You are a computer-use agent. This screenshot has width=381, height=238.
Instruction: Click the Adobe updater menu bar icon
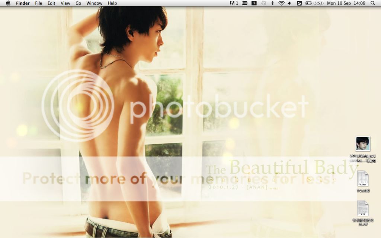234,3
